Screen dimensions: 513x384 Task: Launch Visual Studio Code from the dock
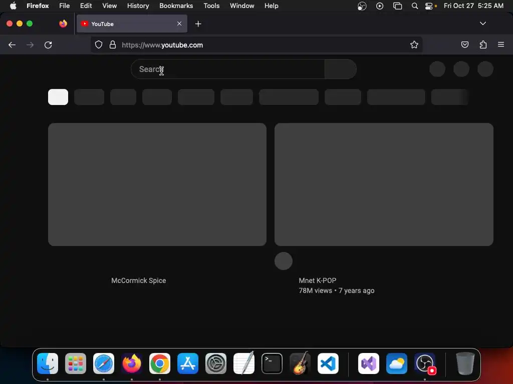pyautogui.click(x=328, y=363)
